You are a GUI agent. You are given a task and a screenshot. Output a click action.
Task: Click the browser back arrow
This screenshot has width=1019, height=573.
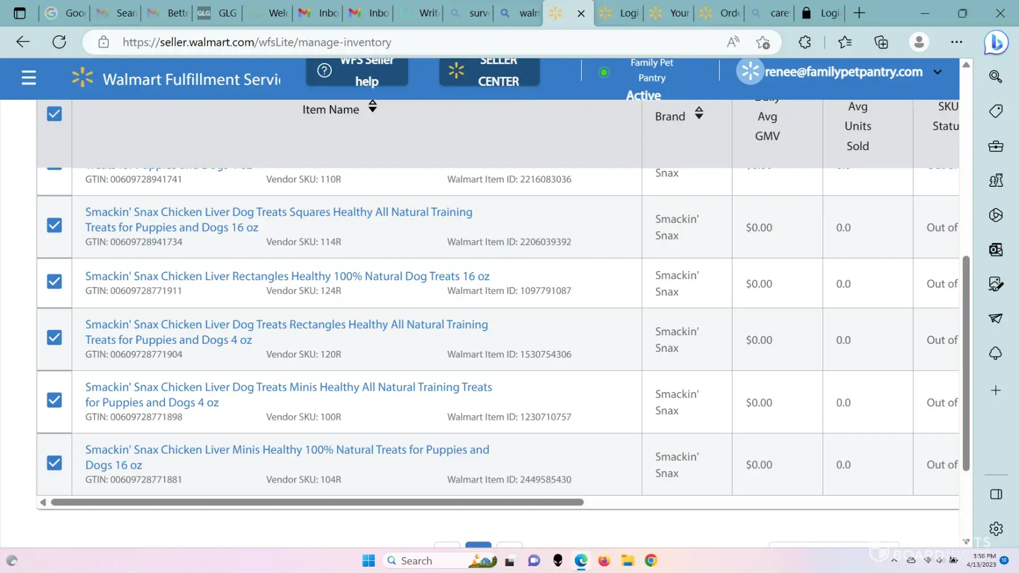pyautogui.click(x=23, y=42)
